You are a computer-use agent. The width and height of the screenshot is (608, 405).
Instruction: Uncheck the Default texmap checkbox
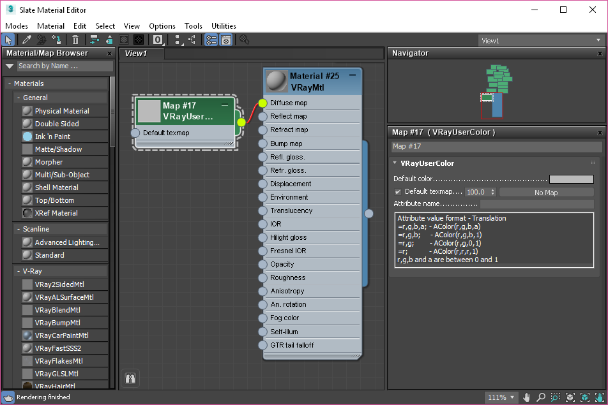398,192
